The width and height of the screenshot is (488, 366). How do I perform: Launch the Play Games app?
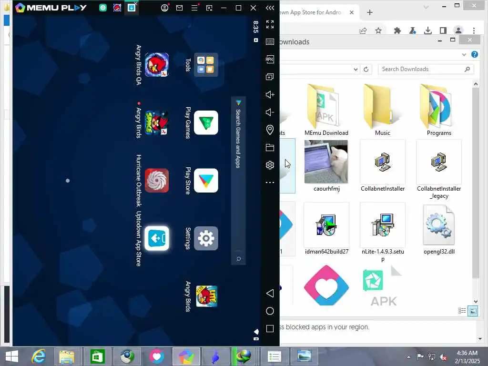pyautogui.click(x=206, y=122)
